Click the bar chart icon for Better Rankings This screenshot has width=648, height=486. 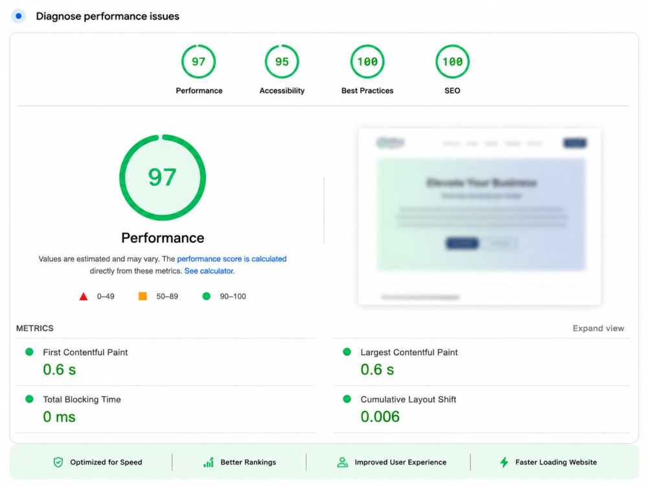pyautogui.click(x=209, y=462)
